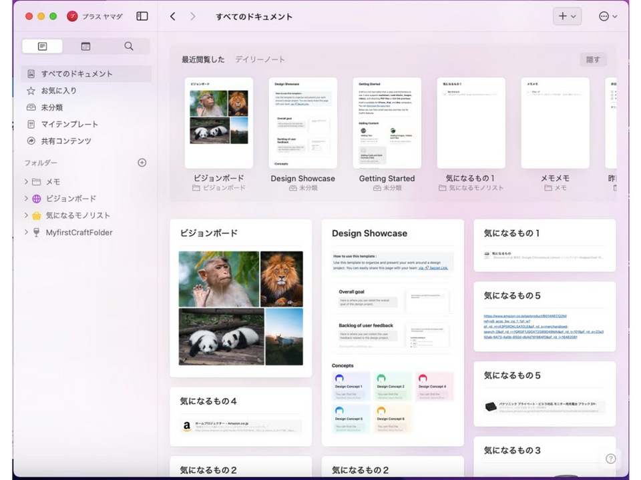Open recent 気になるもの1 thumbnail

point(471,123)
